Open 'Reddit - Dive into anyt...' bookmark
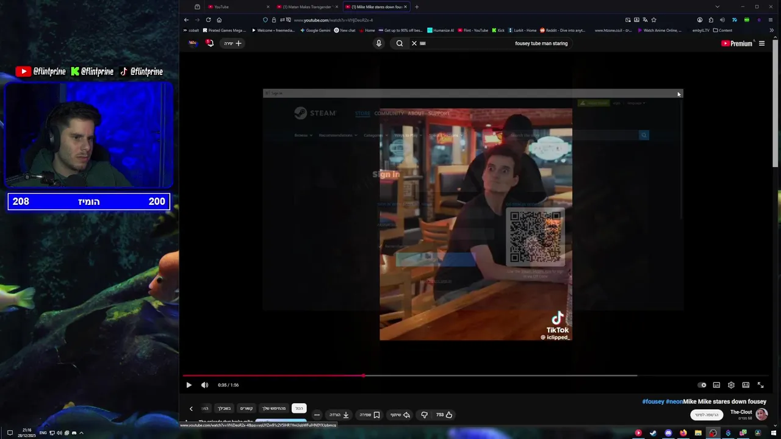Viewport: 781px width, 439px height. 562,30
